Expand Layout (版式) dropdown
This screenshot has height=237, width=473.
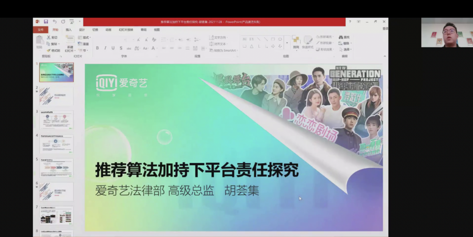click(x=84, y=38)
